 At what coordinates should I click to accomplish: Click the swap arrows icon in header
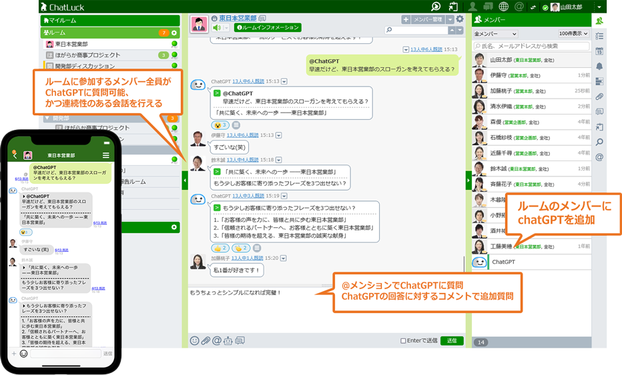(x=533, y=7)
